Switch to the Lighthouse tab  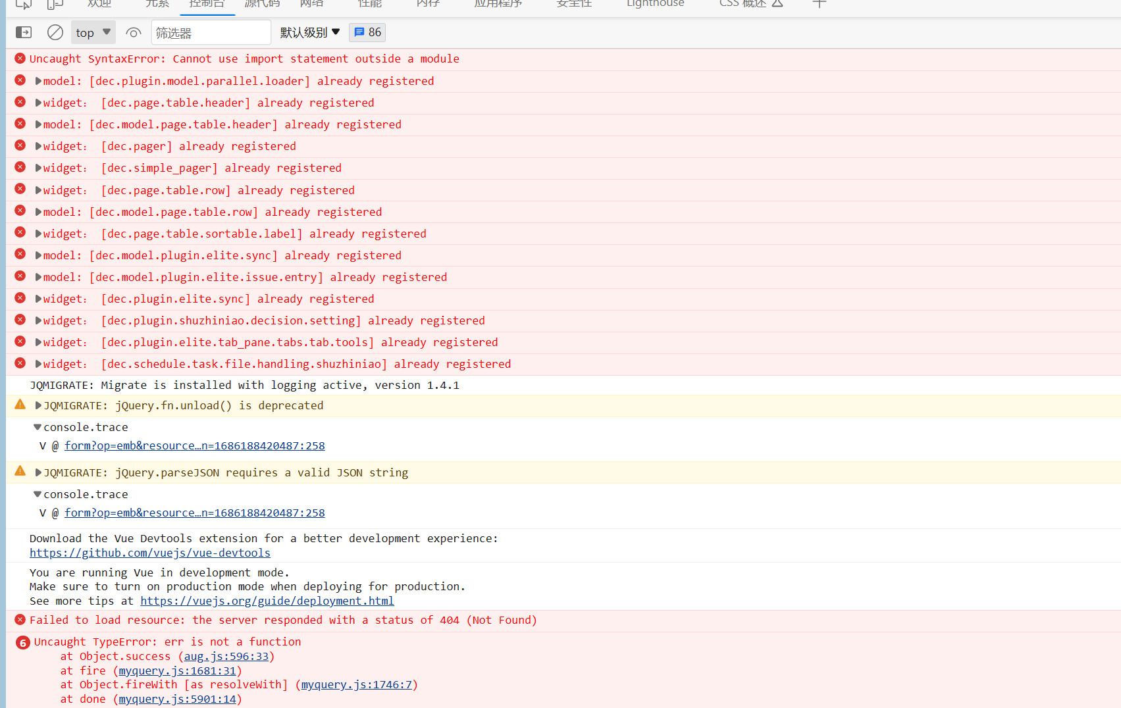point(655,4)
